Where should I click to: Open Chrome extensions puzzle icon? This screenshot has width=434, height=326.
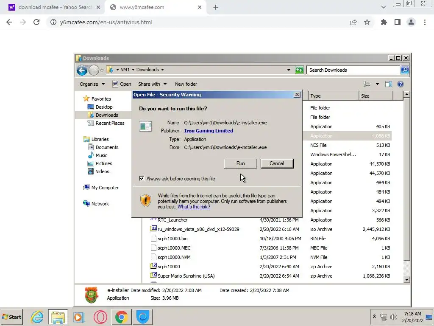point(384,22)
